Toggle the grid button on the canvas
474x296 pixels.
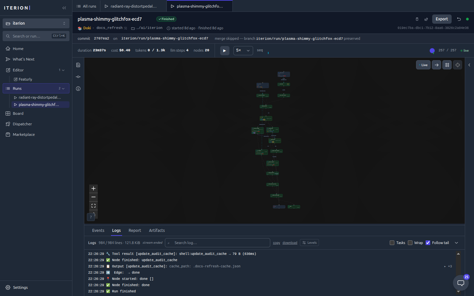point(447,65)
